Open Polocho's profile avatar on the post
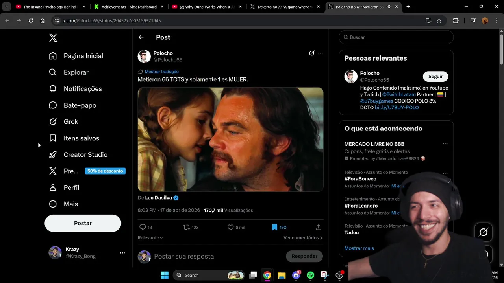Image resolution: width=504 pixels, height=283 pixels. (144, 57)
